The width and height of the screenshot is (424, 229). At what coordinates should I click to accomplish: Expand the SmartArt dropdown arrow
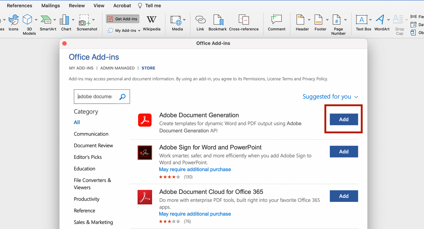[54, 20]
